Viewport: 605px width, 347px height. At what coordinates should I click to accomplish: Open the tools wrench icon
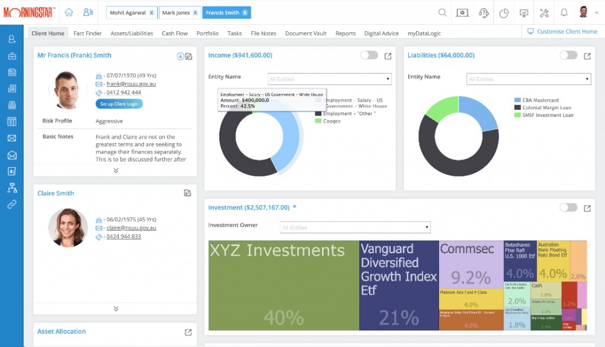[x=544, y=13]
